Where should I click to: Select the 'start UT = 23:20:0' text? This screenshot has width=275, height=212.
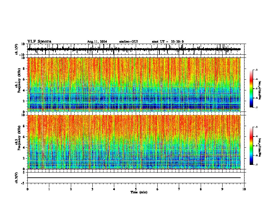[x=168, y=42]
